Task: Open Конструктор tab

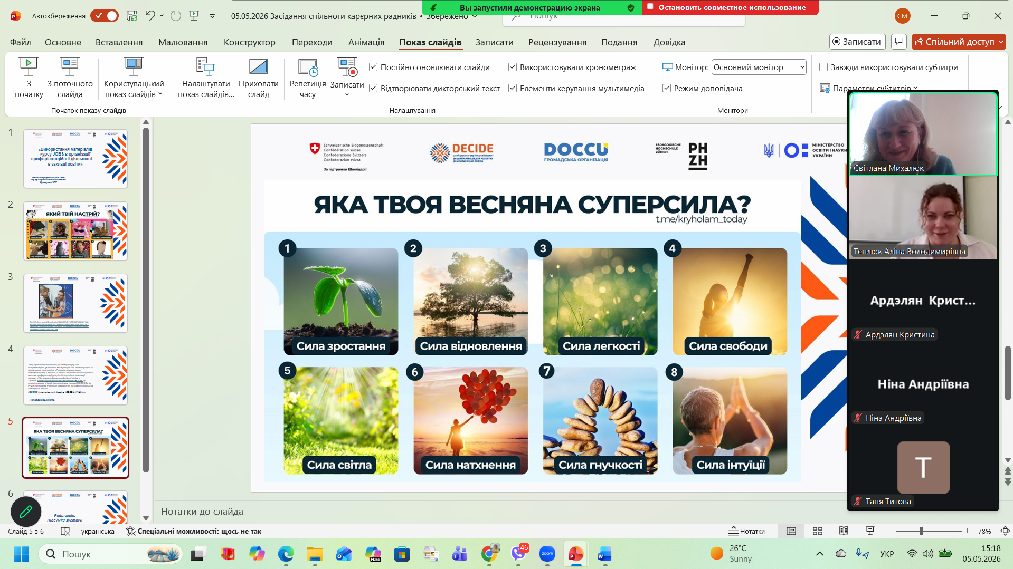Action: click(250, 42)
